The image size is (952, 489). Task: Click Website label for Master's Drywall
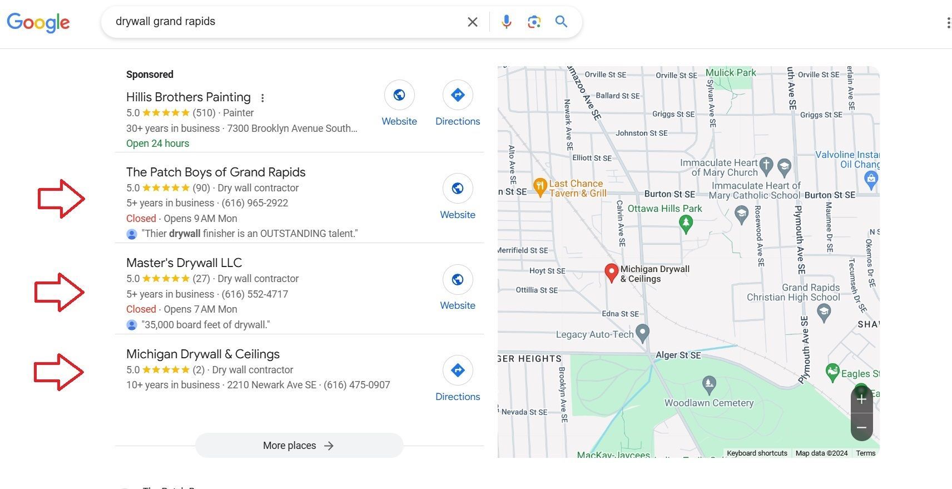pos(458,305)
